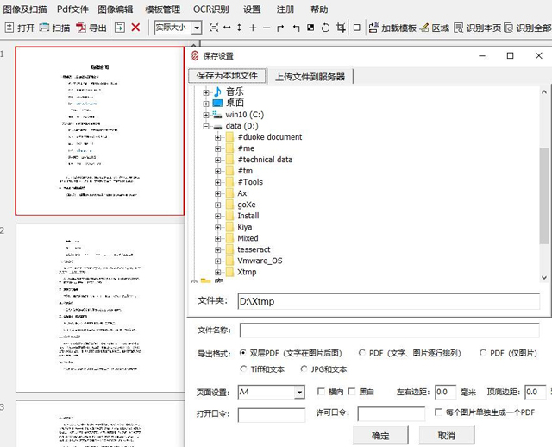Screen dimensions: 552x447
Task: Select JPG和文本 export format
Action: [x=304, y=368]
